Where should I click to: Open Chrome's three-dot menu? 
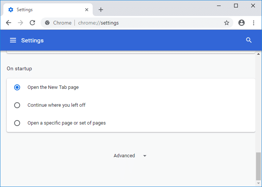coord(254,23)
